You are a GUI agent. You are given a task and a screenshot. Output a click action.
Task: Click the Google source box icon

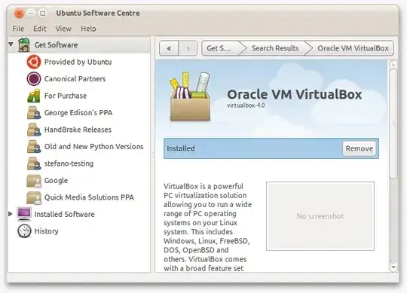34,181
